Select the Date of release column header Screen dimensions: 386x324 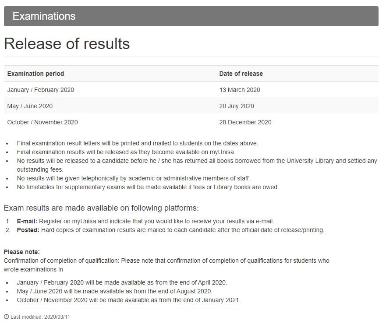pos(241,74)
